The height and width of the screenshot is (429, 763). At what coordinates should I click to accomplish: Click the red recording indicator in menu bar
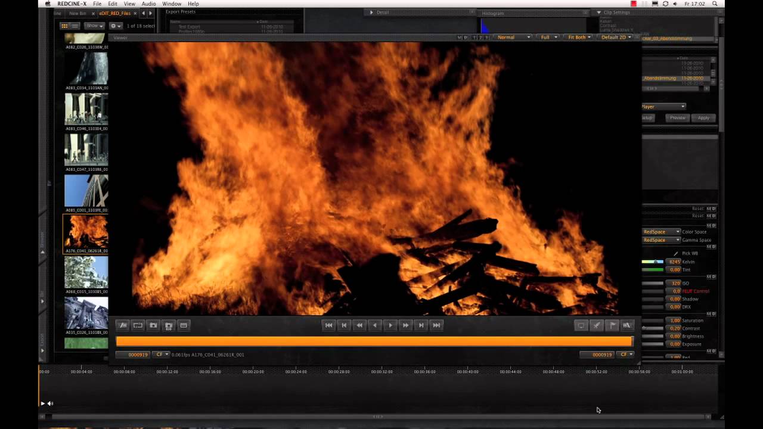pos(633,4)
